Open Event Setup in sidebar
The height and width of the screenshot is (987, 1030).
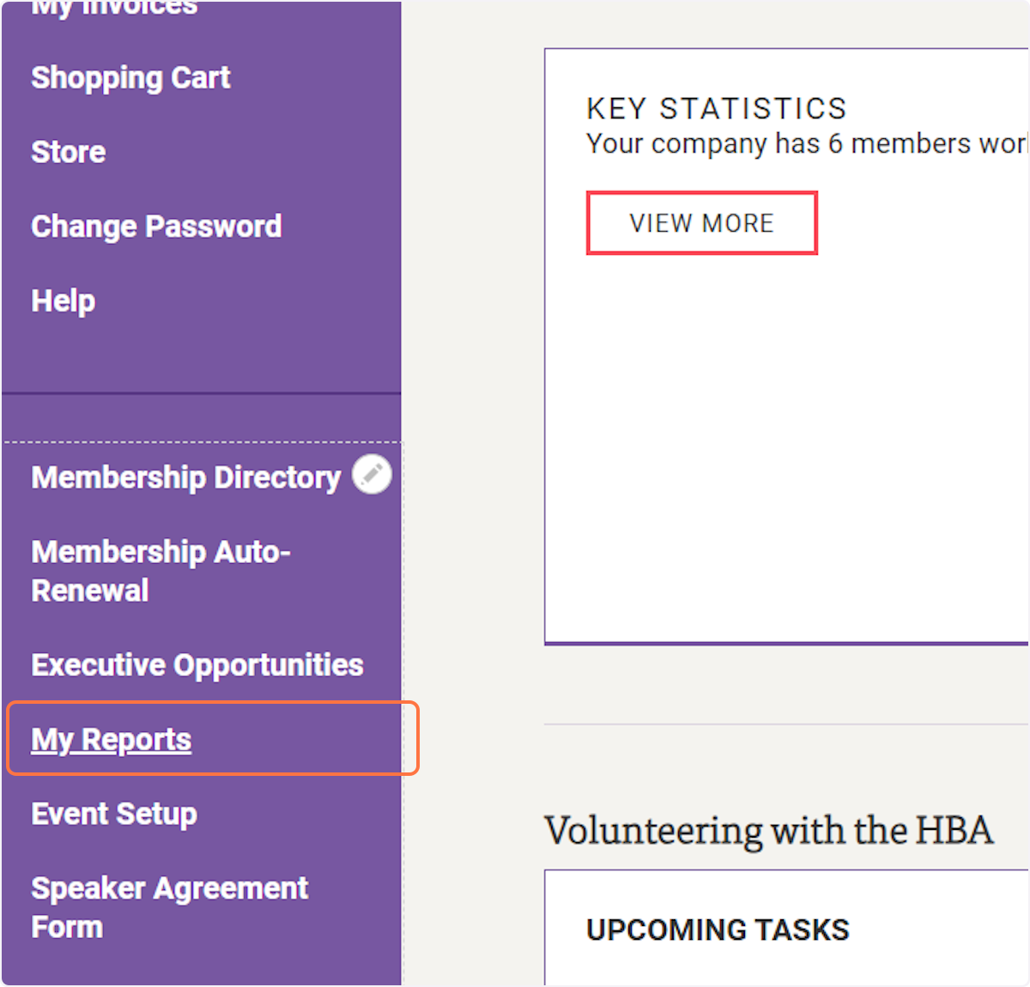pos(114,814)
